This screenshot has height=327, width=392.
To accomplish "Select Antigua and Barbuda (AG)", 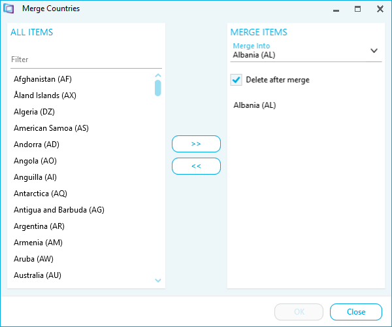I will coord(59,210).
